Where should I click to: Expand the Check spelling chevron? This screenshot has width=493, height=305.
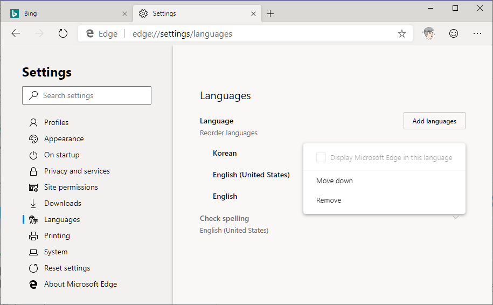pyautogui.click(x=456, y=217)
